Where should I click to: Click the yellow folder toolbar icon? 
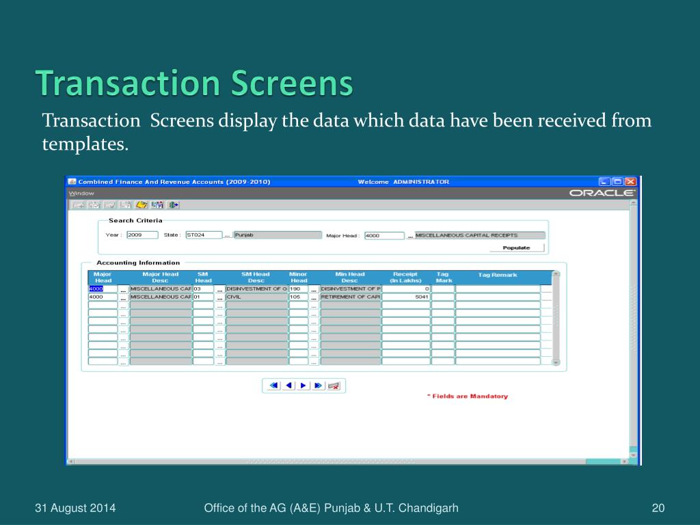pyautogui.click(x=142, y=205)
